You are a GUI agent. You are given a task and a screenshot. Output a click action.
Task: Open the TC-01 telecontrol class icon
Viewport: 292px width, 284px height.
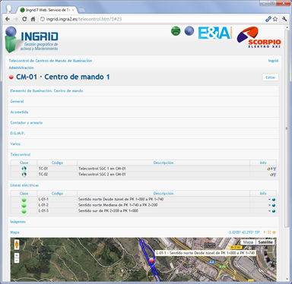pyautogui.click(x=24, y=169)
